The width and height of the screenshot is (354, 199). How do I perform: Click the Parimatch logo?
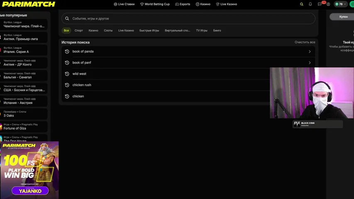click(x=29, y=4)
